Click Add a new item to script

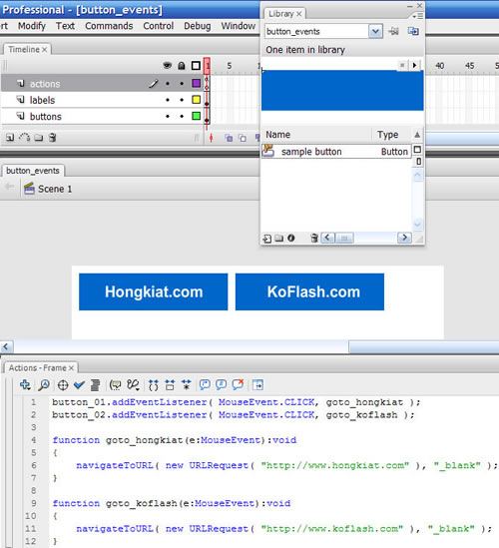coord(25,384)
